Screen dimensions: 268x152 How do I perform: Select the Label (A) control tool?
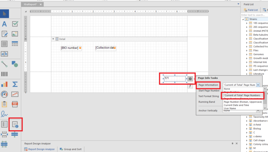(4, 24)
